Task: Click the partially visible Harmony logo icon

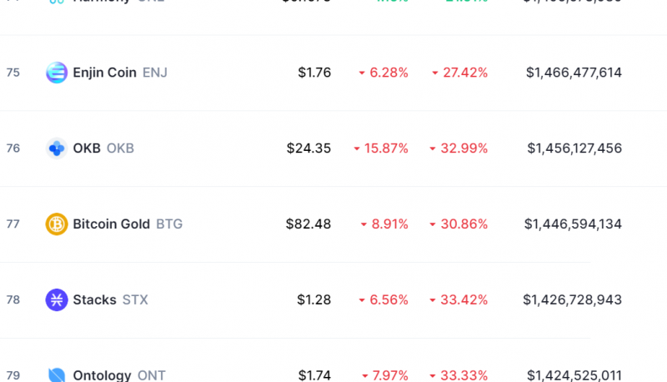Action: [x=57, y=2]
